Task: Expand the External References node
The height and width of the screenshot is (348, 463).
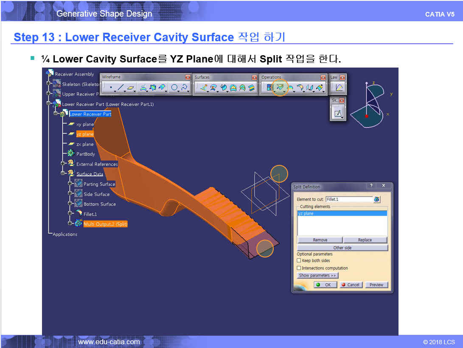Action: point(63,164)
